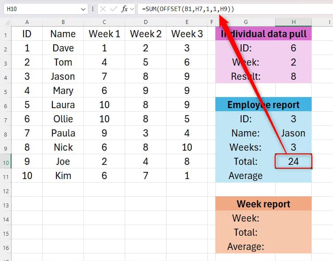Viewport: 333px width, 261px height.
Task: Click the Employee report heading
Action: tap(264, 105)
